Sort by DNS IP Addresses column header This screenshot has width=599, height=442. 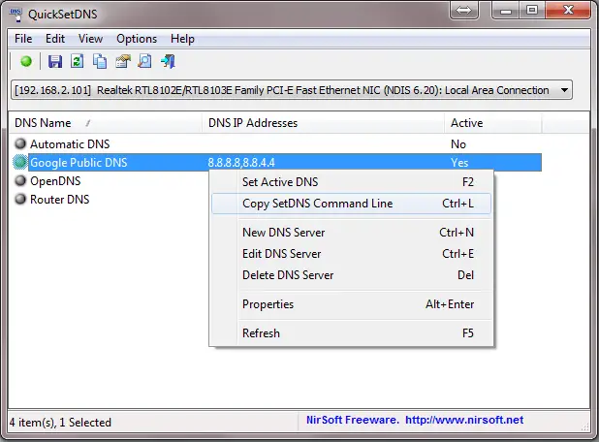323,123
